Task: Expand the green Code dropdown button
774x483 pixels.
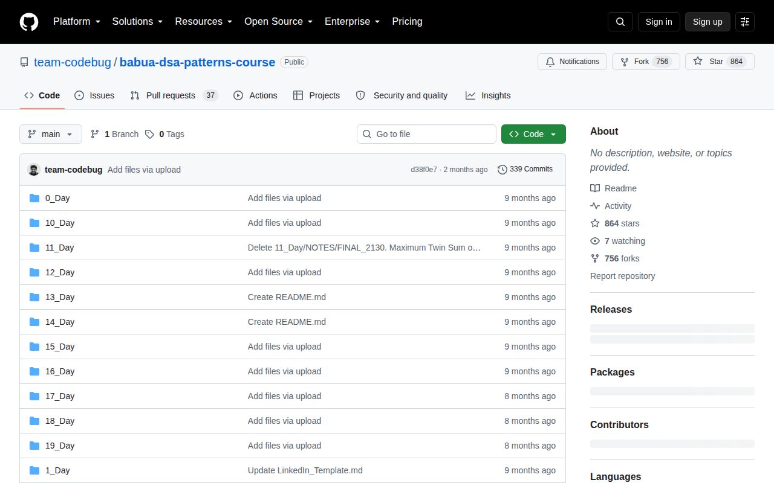Action: pyautogui.click(x=533, y=134)
